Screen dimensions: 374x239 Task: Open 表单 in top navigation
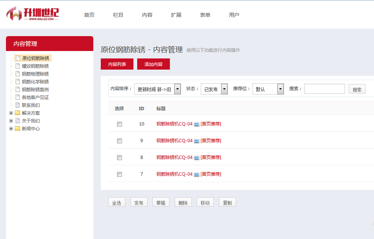click(205, 15)
